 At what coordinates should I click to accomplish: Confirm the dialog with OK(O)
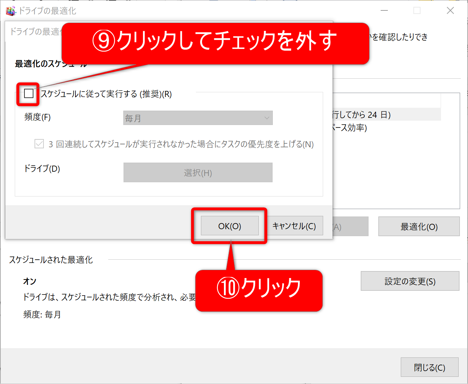click(x=230, y=226)
